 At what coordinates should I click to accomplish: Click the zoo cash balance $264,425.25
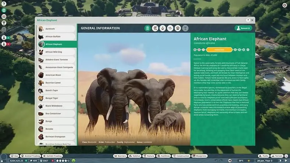(17, 161)
